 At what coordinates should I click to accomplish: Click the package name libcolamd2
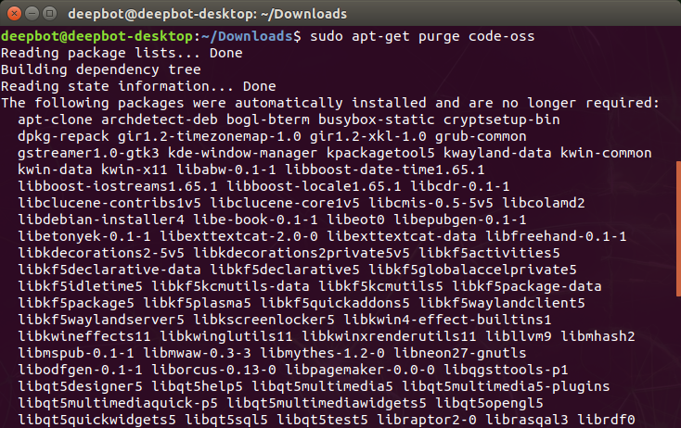coord(544,203)
